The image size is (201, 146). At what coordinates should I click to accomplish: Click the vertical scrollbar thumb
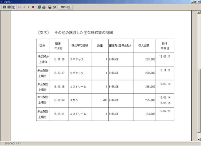199,101
